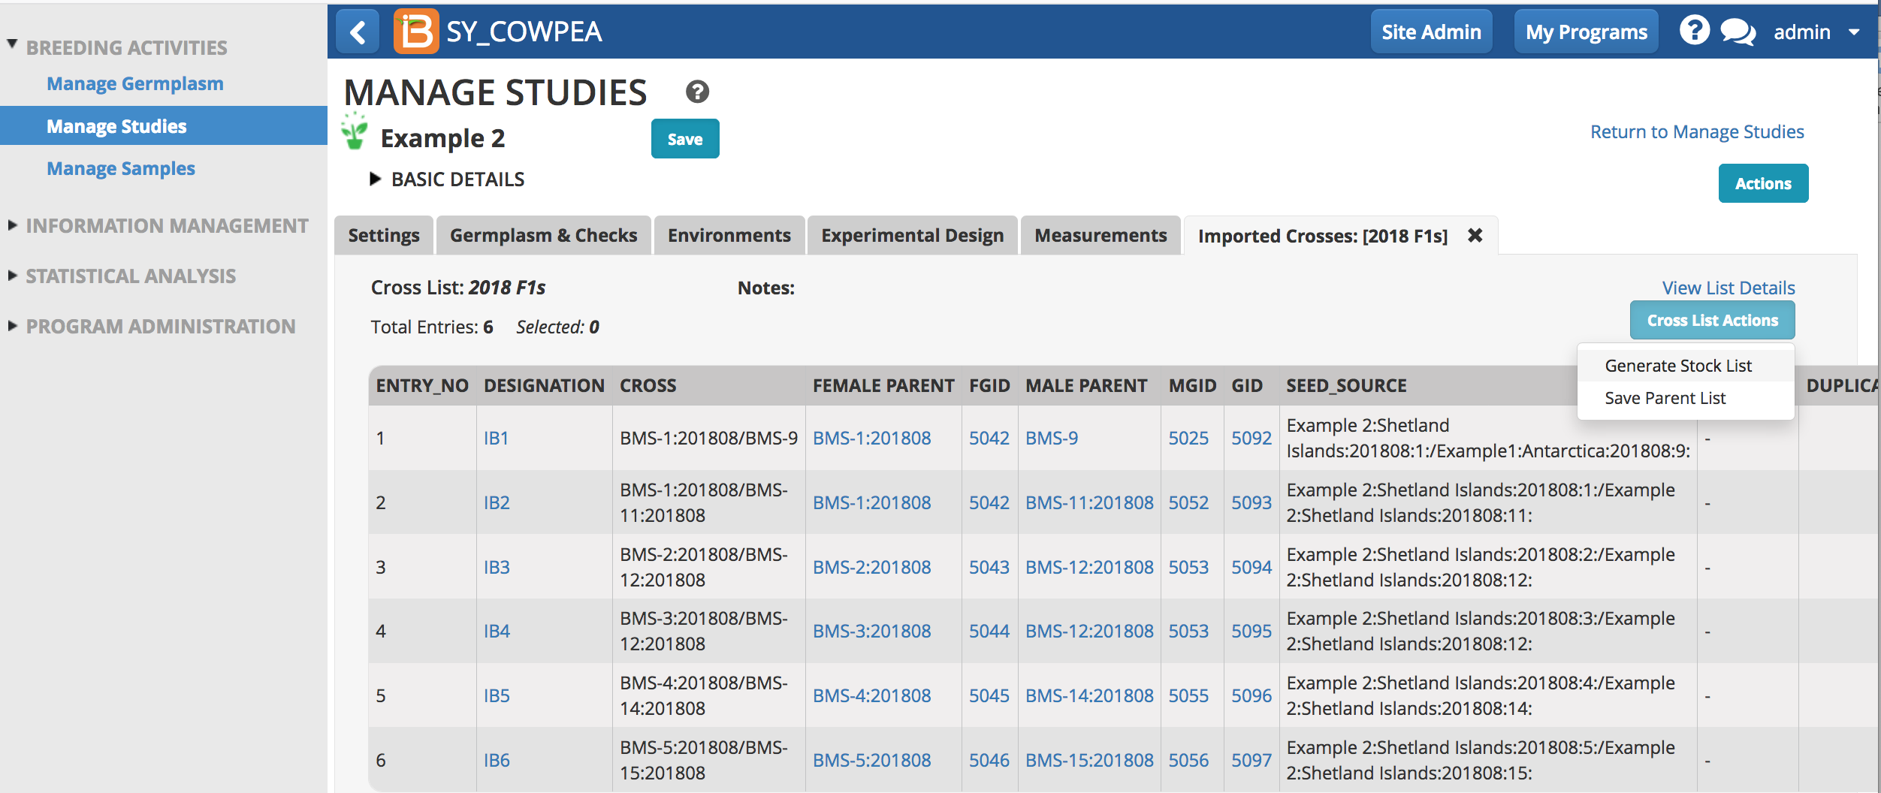Click the back arrow button in header
Image resolution: width=1881 pixels, height=793 pixels.
click(x=358, y=32)
